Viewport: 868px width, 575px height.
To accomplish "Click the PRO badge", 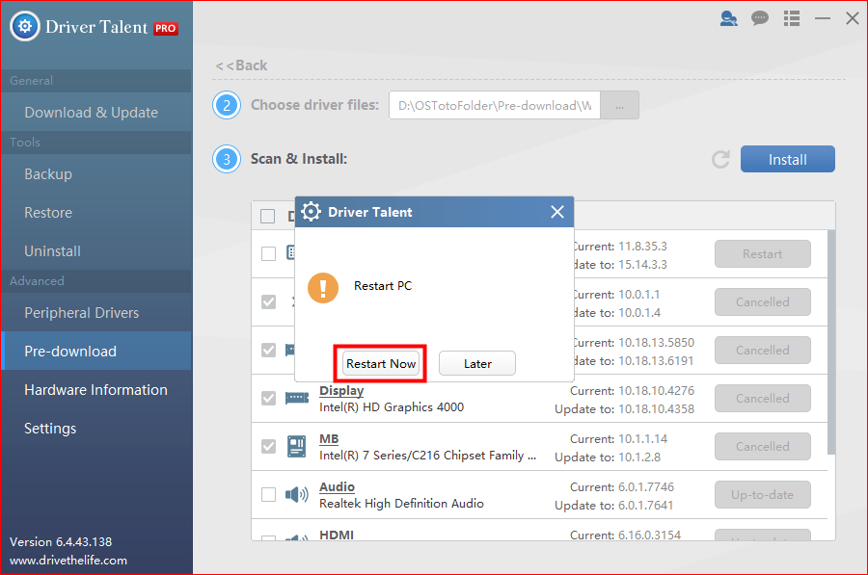I will pyautogui.click(x=166, y=28).
